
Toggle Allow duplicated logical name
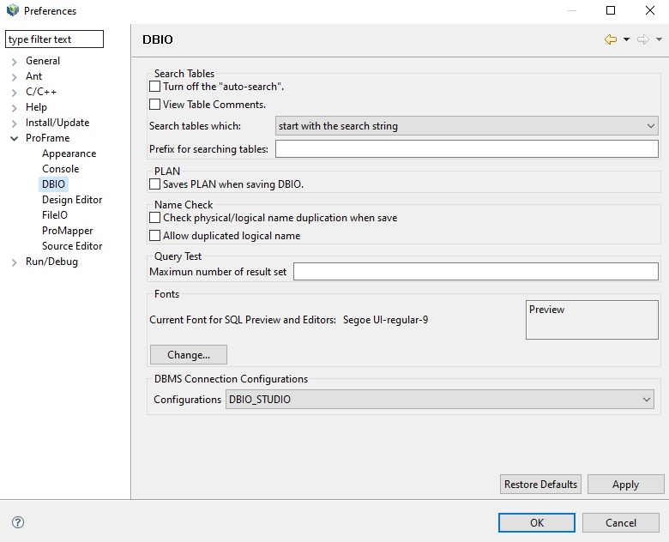tap(155, 235)
